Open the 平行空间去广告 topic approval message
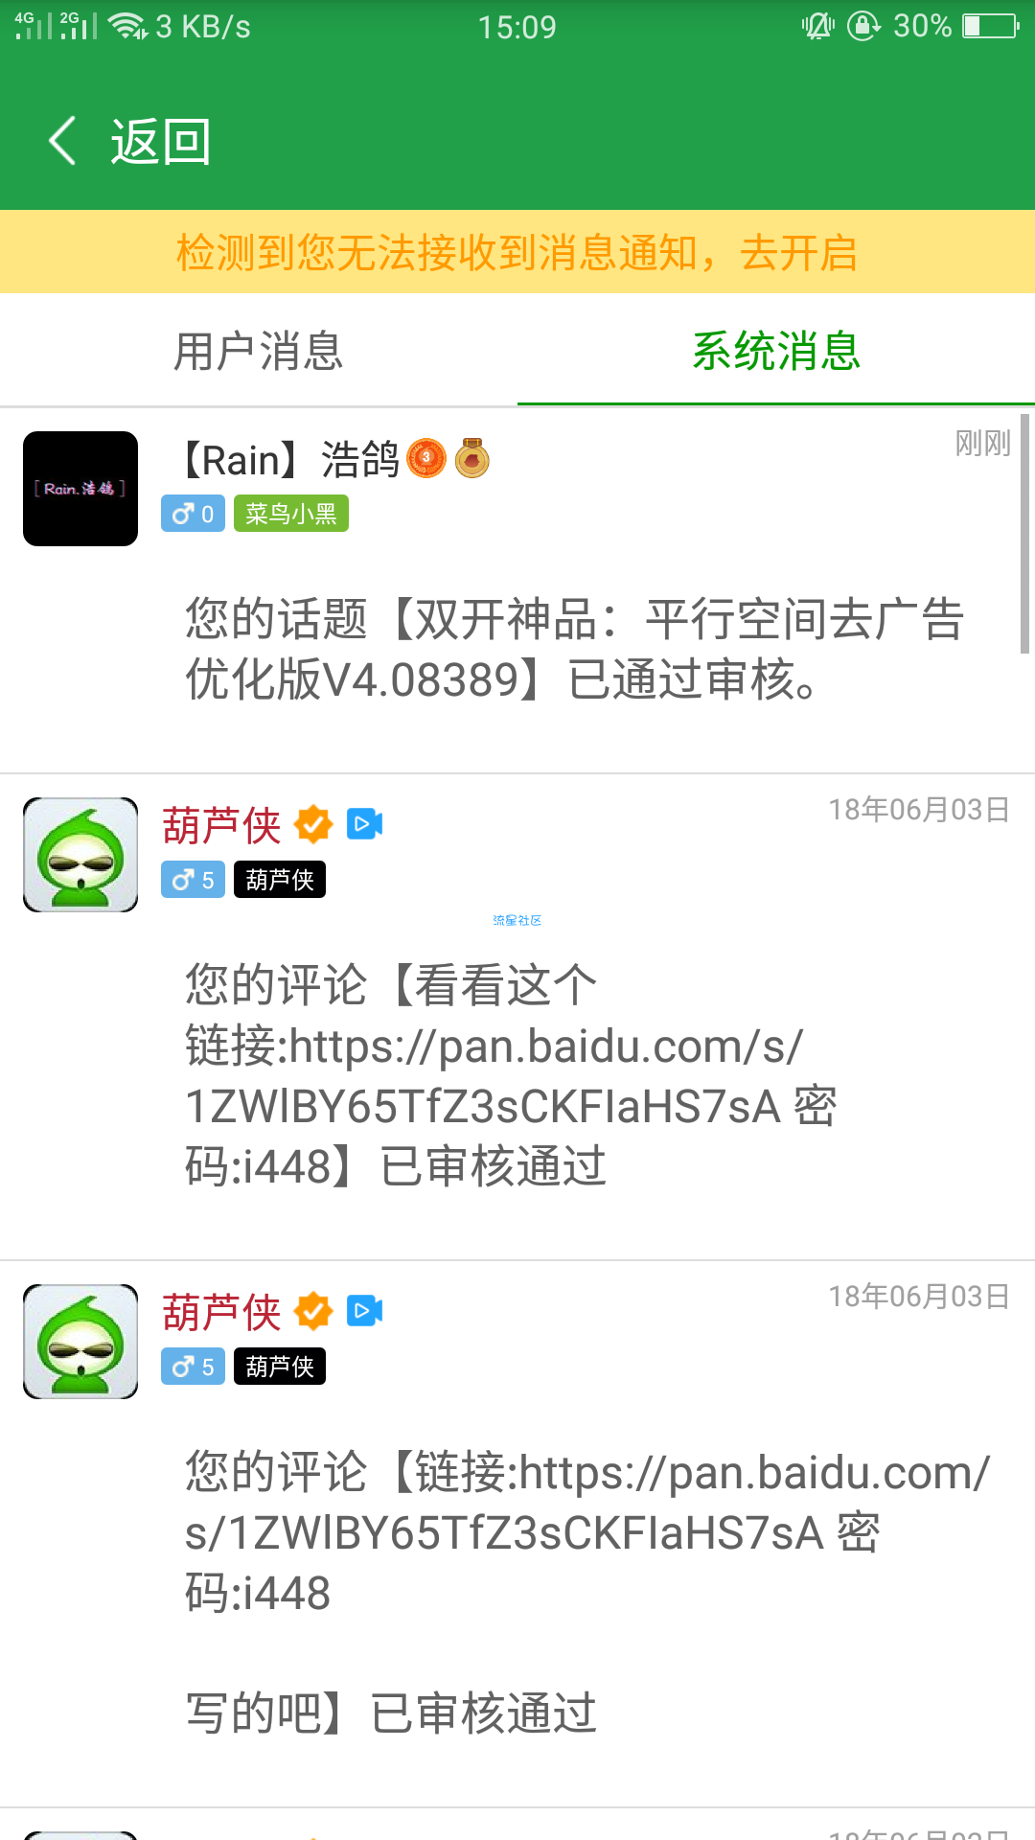This screenshot has height=1840, width=1035. pyautogui.click(x=575, y=649)
